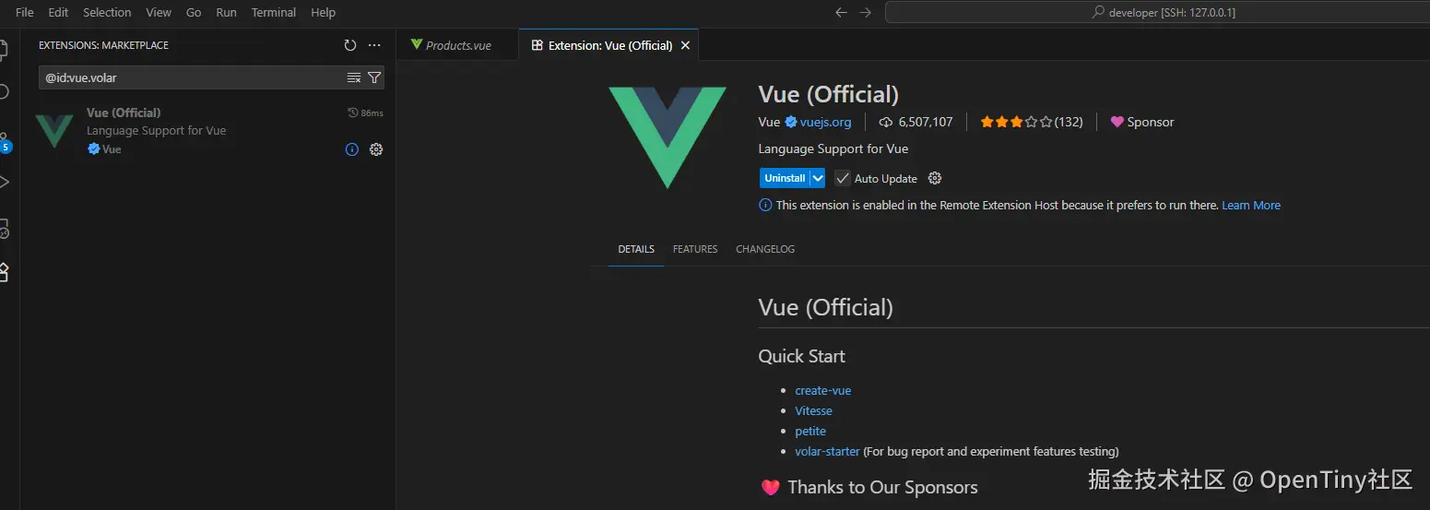Navigate forward with the right arrow

pyautogui.click(x=865, y=13)
